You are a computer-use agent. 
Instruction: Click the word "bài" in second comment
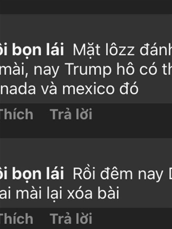tap(108, 193)
